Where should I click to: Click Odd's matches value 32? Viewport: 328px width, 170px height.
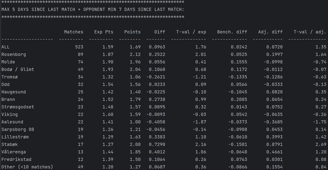pyautogui.click(x=81, y=85)
